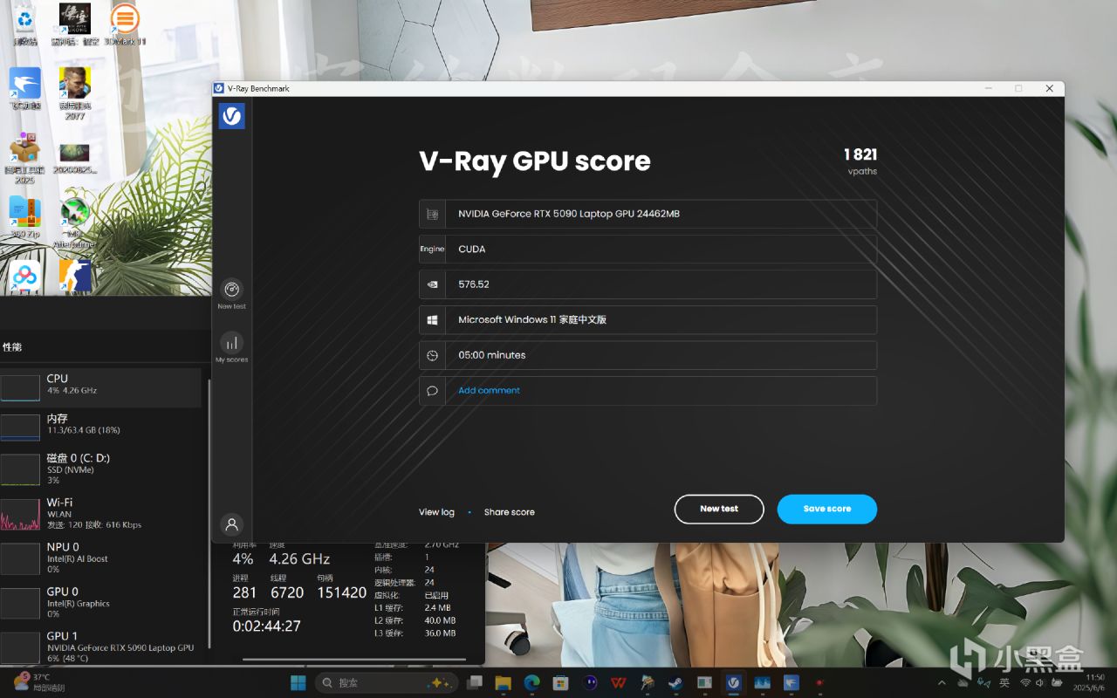Open Steam from the taskbar
The width and height of the screenshot is (1117, 698).
(x=675, y=682)
